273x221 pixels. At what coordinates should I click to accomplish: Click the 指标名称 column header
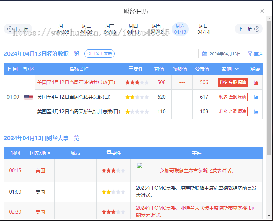79,69
